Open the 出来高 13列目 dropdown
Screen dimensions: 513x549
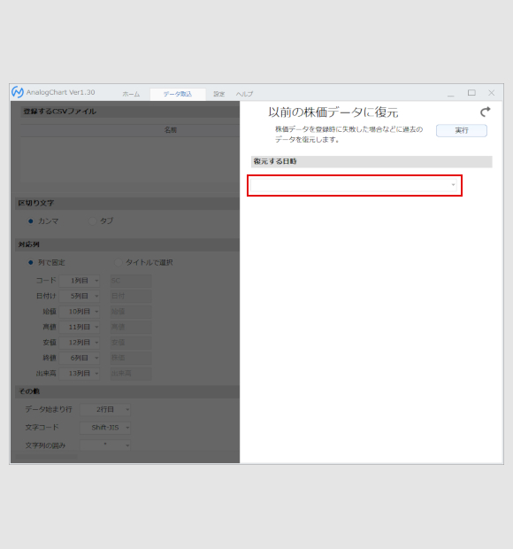pos(80,374)
